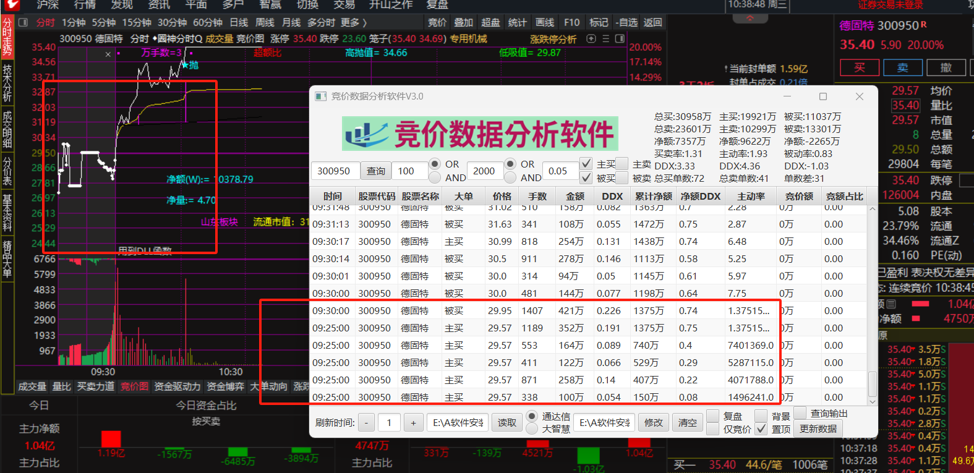Click the 统计 toolbar button
Viewport: 974px width, 473px height.
point(518,22)
